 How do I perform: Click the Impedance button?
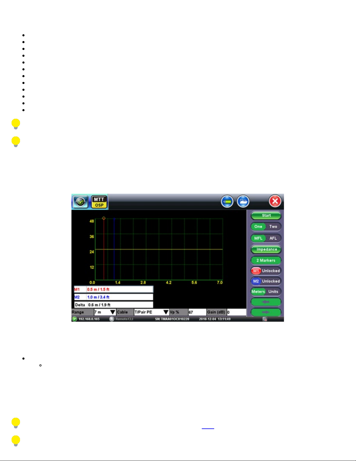(x=266, y=249)
